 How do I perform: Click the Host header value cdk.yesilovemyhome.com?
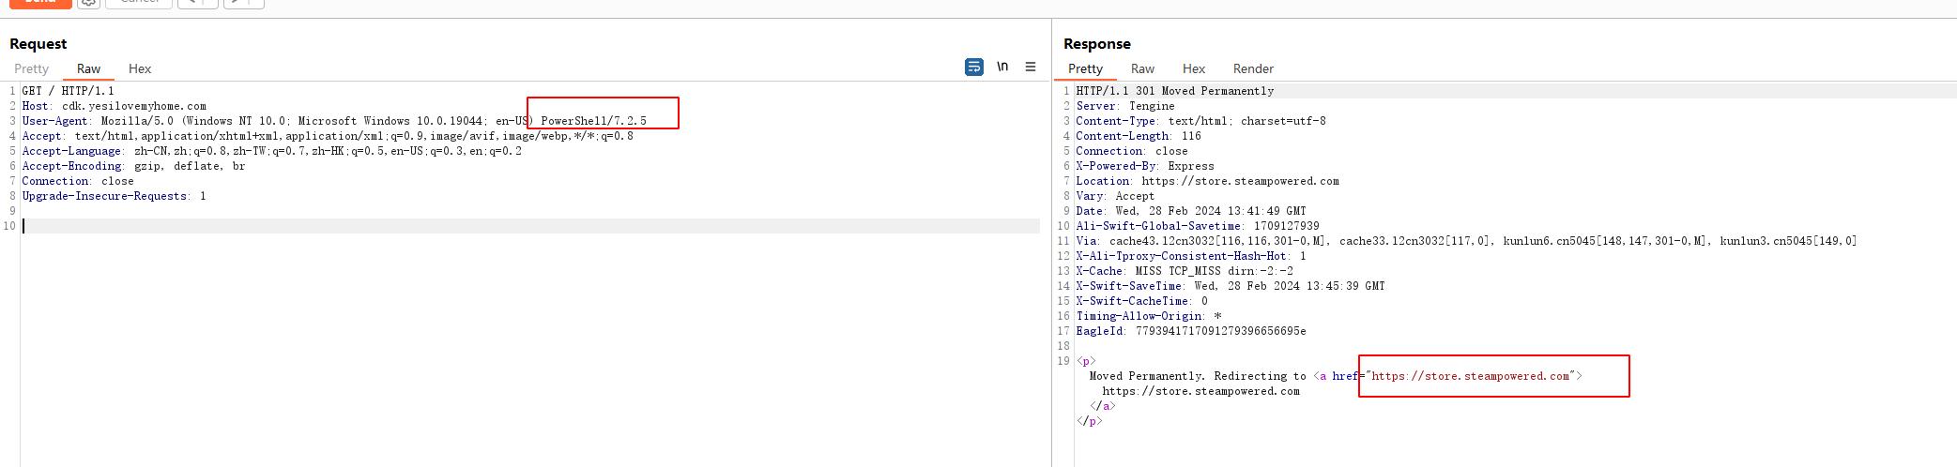pos(134,106)
